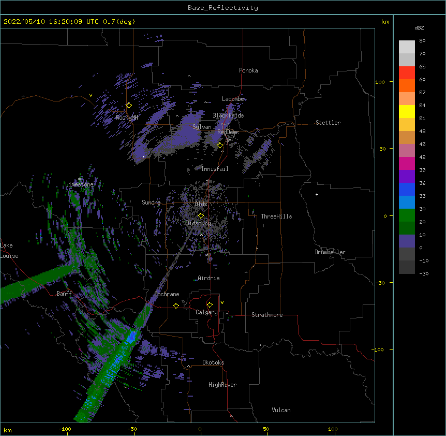
Task: Click the Okotoks label
Action: (x=213, y=362)
